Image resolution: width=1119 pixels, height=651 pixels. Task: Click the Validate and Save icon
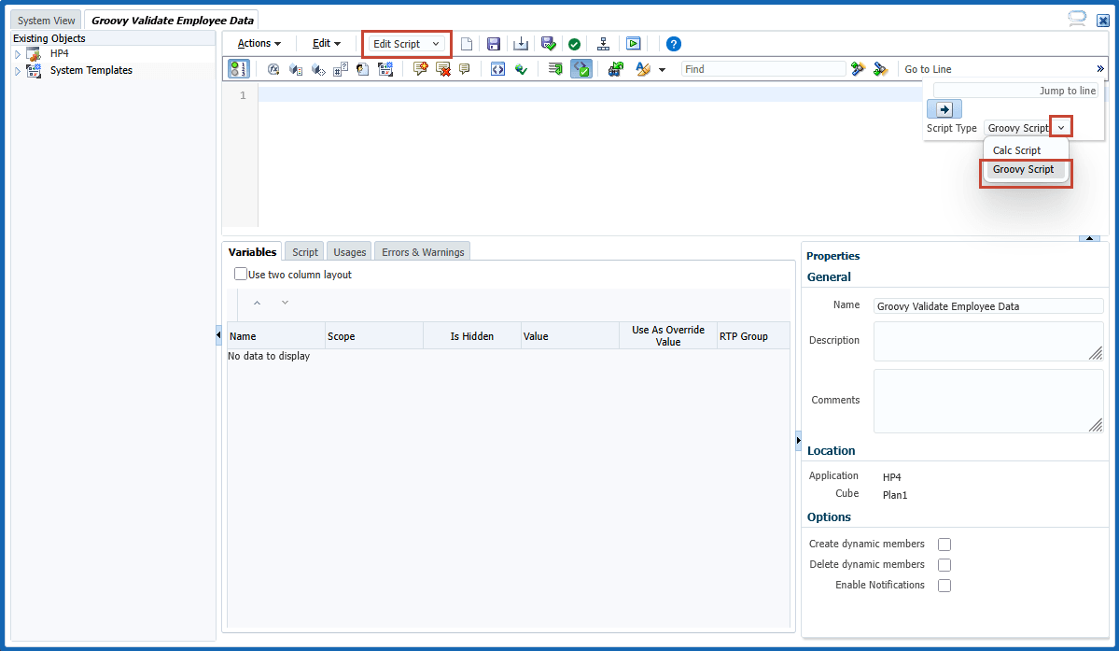coord(548,44)
